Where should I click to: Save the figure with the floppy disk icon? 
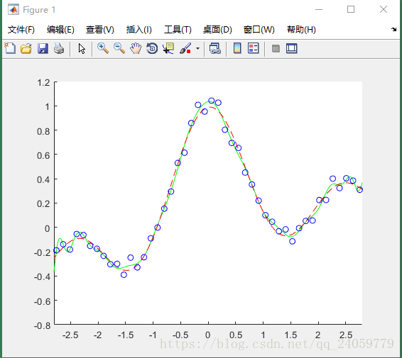click(43, 48)
